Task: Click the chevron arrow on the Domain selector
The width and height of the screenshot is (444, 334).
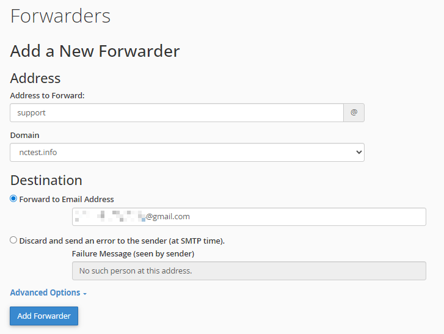Action: tap(358, 153)
